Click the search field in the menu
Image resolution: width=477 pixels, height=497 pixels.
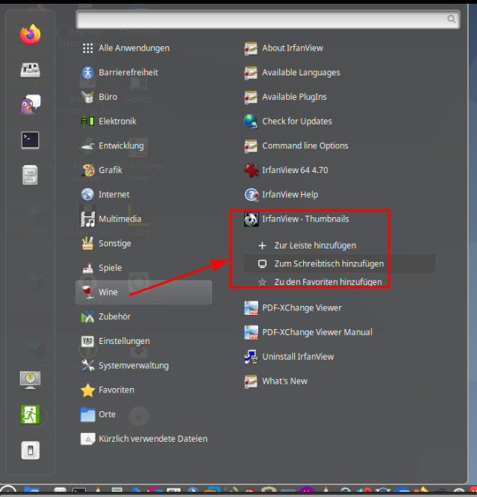[x=268, y=19]
